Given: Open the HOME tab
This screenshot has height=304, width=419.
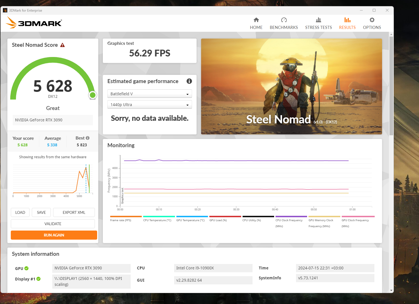Looking at the screenshot, I should [x=256, y=24].
